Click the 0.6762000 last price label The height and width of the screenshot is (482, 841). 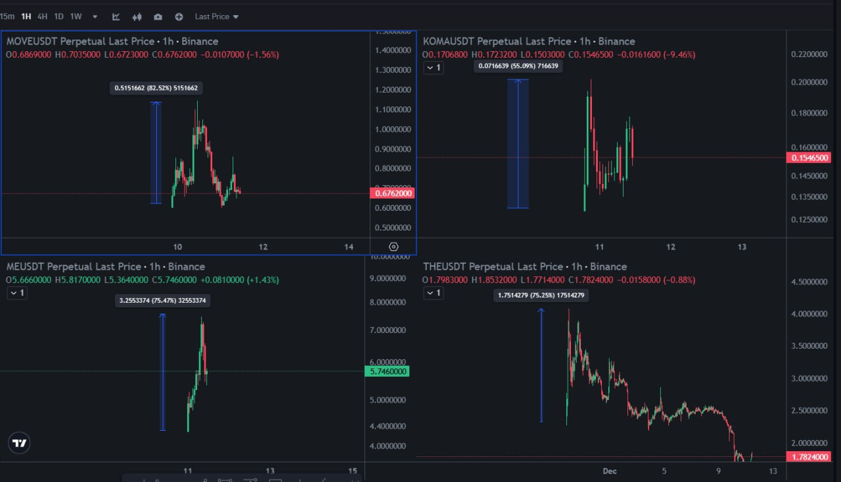point(394,193)
